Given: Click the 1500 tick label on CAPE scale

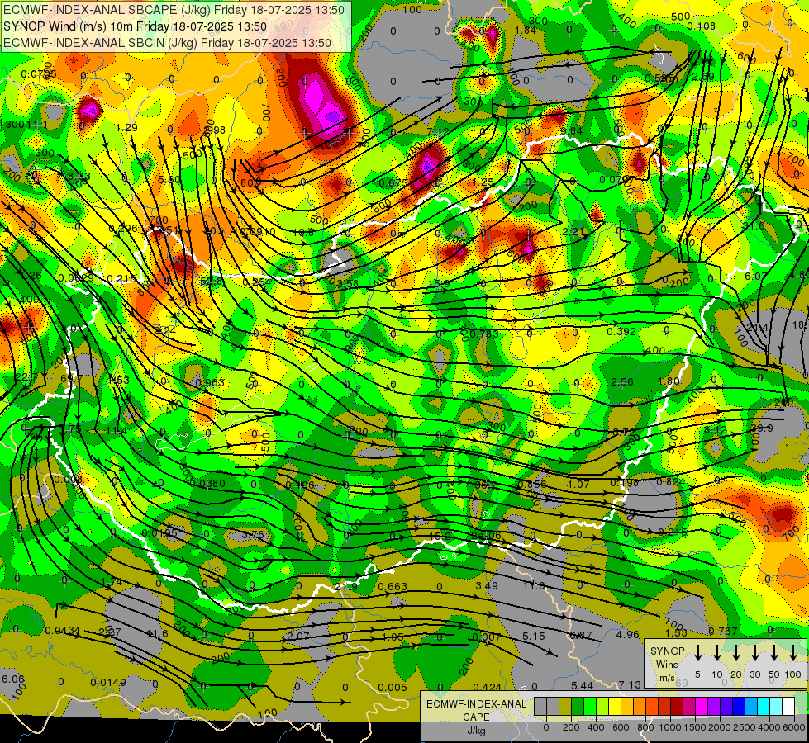Looking at the screenshot, I should click(694, 727).
